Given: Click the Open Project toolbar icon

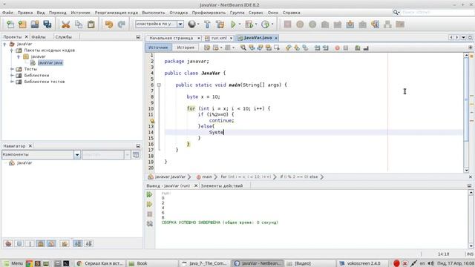Looking at the screenshot, I should [x=35, y=24].
